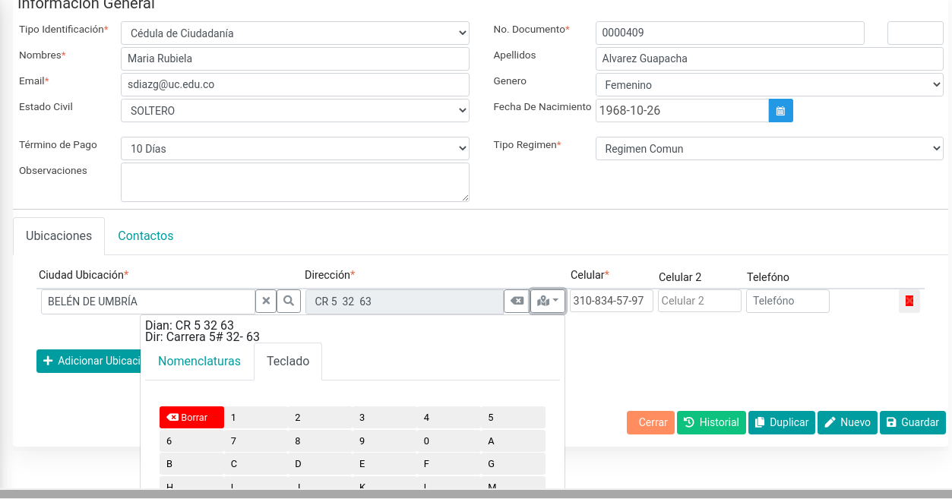Tap keypad key 0
Viewport: 952px width, 499px height.
click(449, 441)
